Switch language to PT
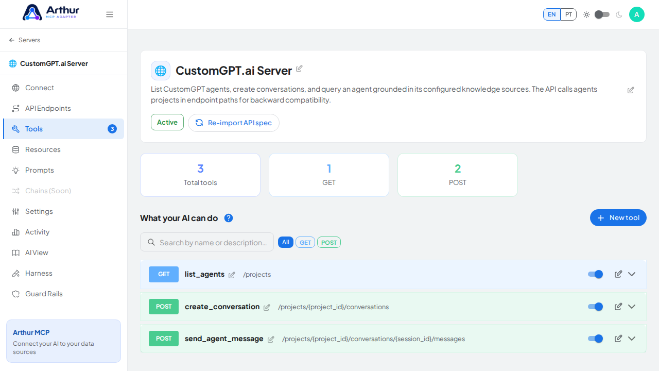 (x=568, y=14)
